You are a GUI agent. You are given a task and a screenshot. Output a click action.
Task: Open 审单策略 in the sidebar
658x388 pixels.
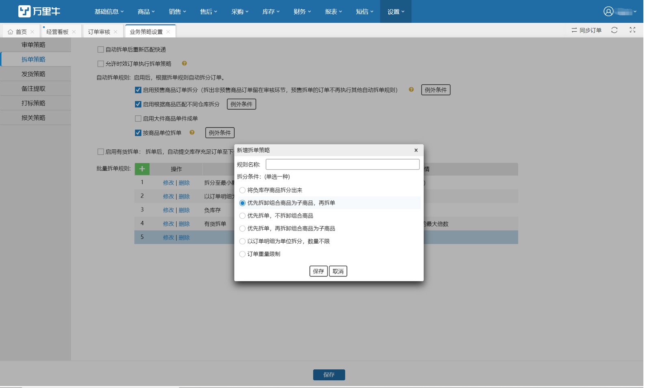tap(35, 45)
